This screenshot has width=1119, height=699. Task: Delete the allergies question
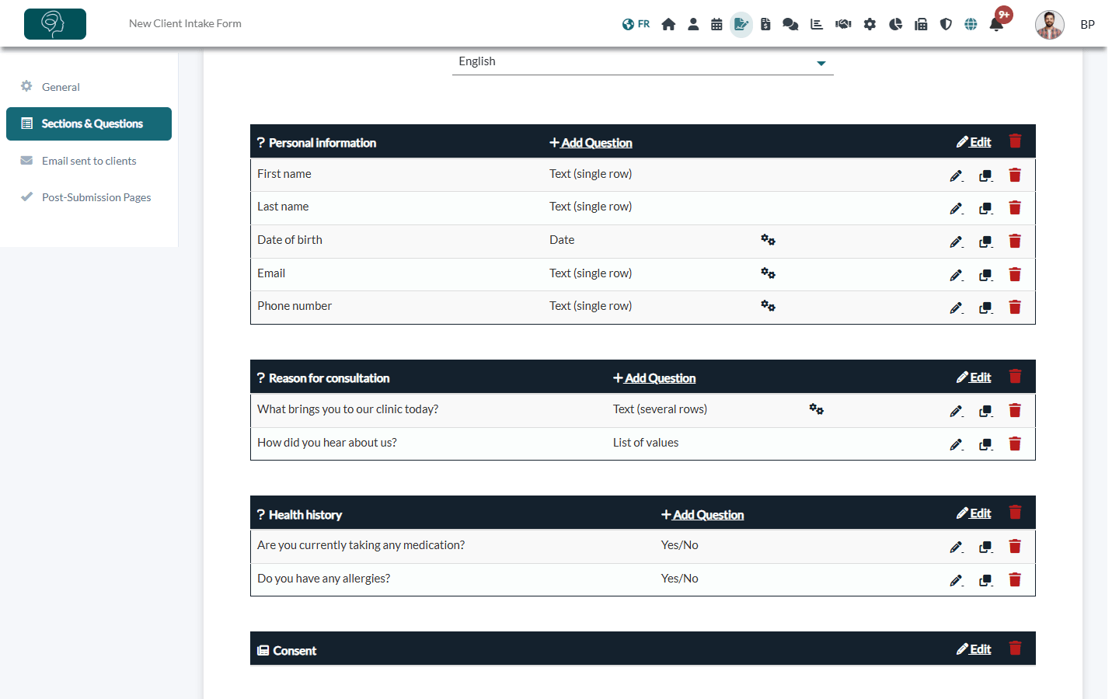pos(1015,580)
